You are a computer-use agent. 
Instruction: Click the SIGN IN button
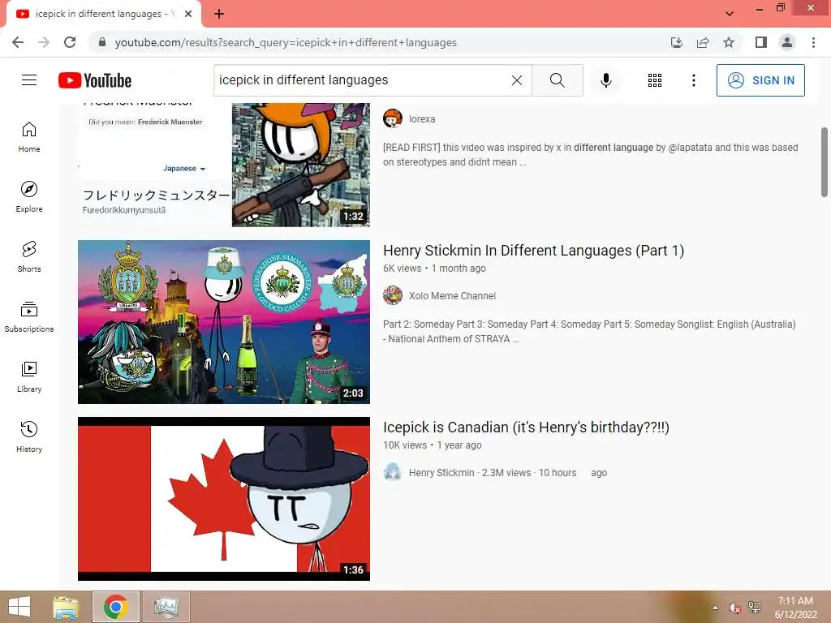coord(760,80)
